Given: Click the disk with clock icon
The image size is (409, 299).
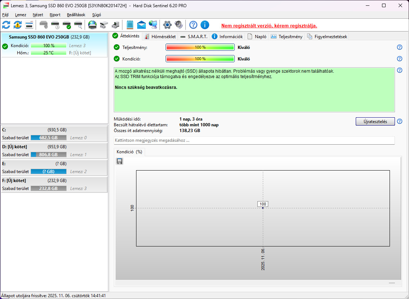Looking at the screenshot, I should point(55,25).
